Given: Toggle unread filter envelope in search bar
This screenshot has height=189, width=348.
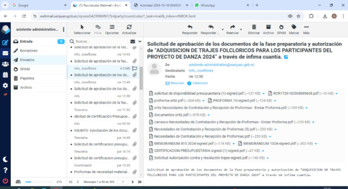Looking at the screenshot, I should pyautogui.click(x=133, y=41).
